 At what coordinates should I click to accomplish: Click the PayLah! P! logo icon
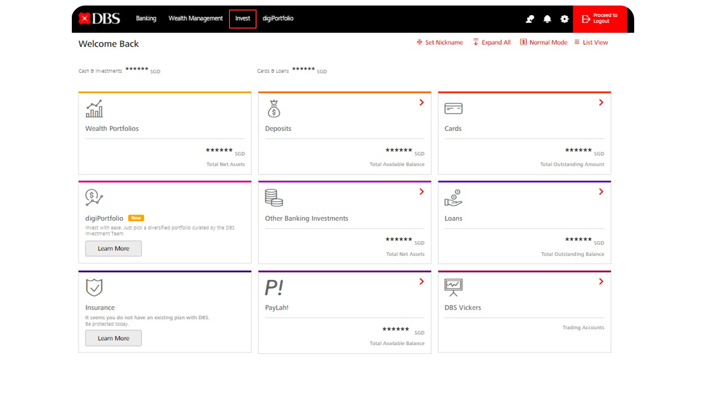[274, 288]
